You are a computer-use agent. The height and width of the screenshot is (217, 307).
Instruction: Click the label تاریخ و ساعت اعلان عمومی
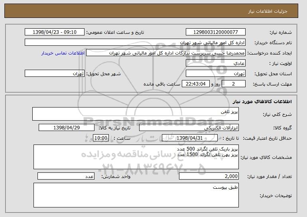115,32
